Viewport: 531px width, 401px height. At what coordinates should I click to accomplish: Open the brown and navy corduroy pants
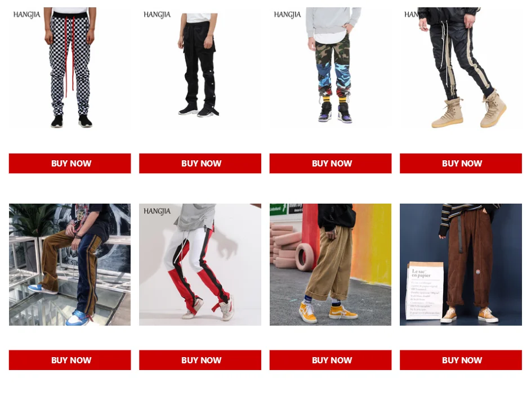70,264
